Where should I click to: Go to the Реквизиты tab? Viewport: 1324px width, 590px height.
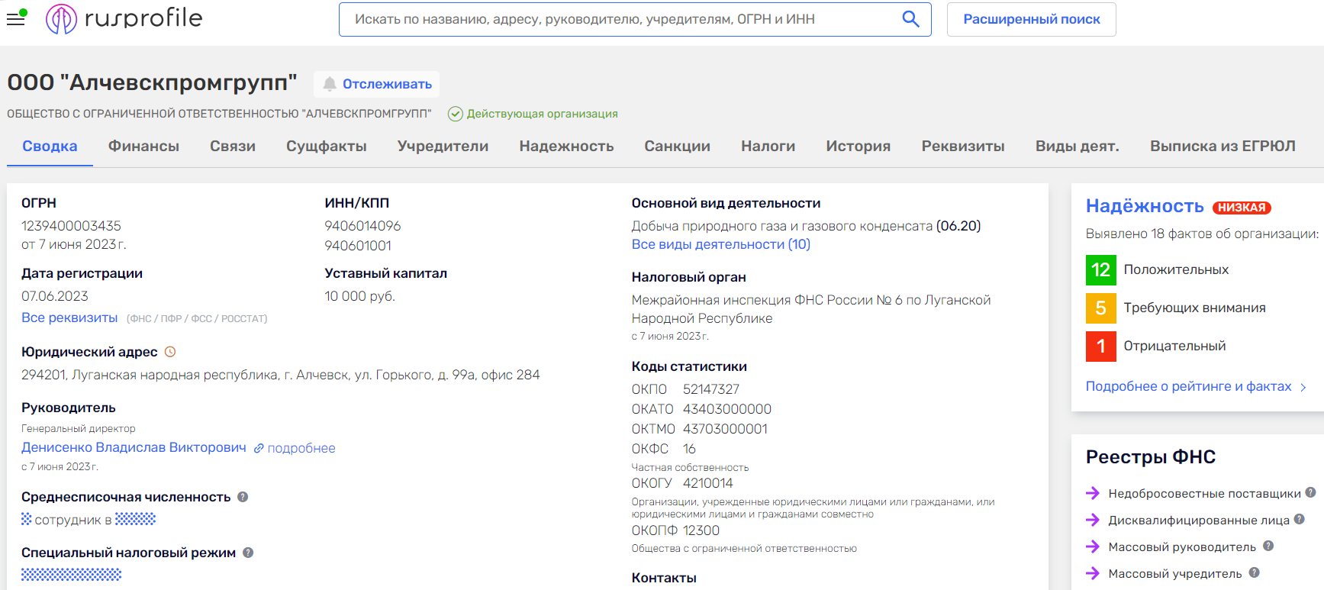[x=963, y=146]
